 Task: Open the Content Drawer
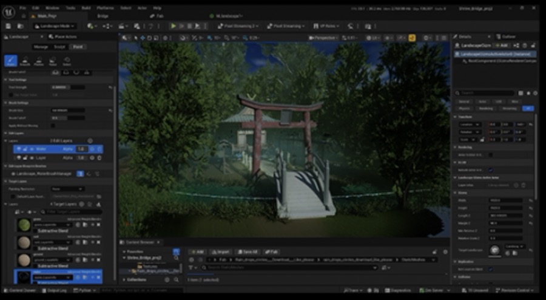pyautogui.click(x=20, y=290)
